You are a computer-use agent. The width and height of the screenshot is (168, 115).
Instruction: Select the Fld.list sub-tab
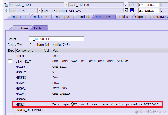tap(38, 28)
